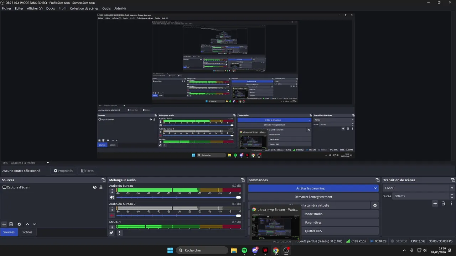This screenshot has height=256, width=456.
Task: Open File Explorer from the taskbar
Action: click(234, 250)
